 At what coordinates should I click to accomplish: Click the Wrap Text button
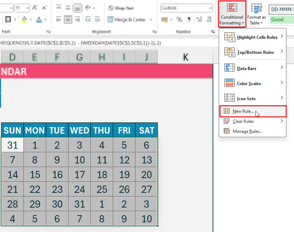coord(122,8)
